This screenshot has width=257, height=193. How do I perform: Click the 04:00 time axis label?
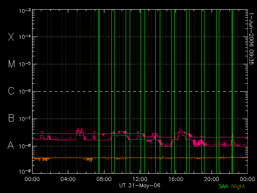click(x=68, y=179)
